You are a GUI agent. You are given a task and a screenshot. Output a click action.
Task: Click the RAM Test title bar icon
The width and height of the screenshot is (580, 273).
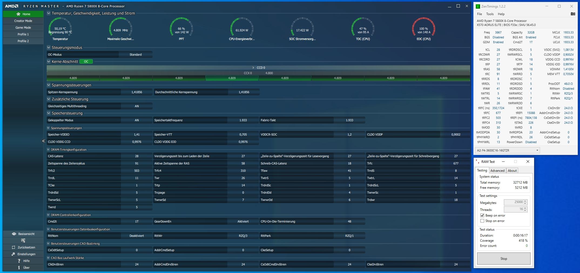click(478, 161)
